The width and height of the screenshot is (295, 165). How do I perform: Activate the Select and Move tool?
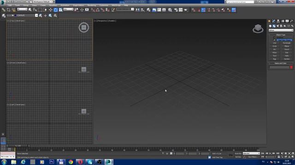[x=50, y=10]
